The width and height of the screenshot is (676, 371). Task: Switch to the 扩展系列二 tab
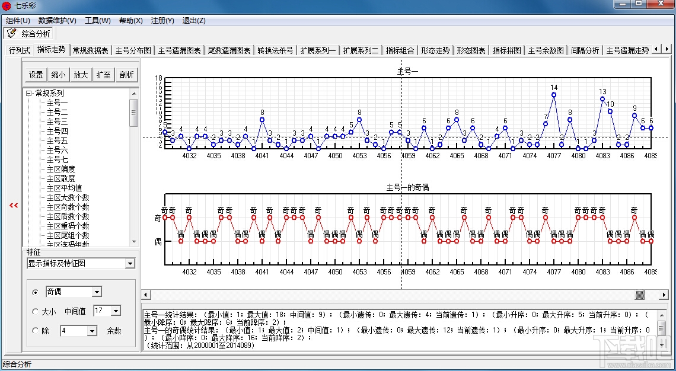tap(361, 50)
